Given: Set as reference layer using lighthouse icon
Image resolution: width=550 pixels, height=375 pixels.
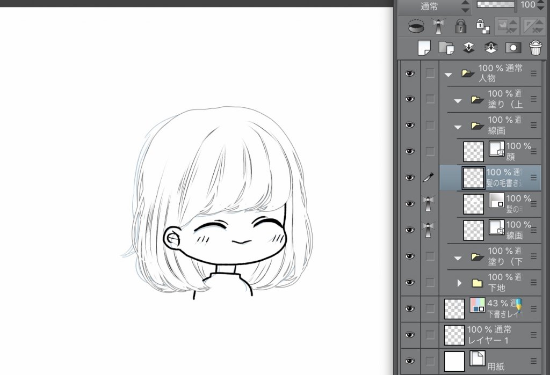Looking at the screenshot, I should point(438,25).
